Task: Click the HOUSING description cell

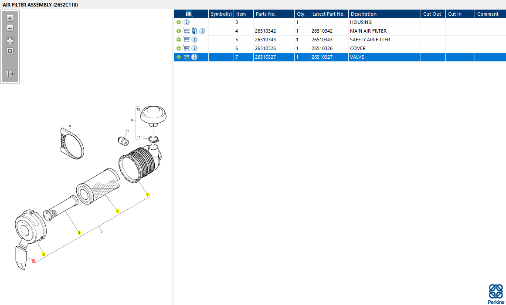Action: [x=384, y=22]
